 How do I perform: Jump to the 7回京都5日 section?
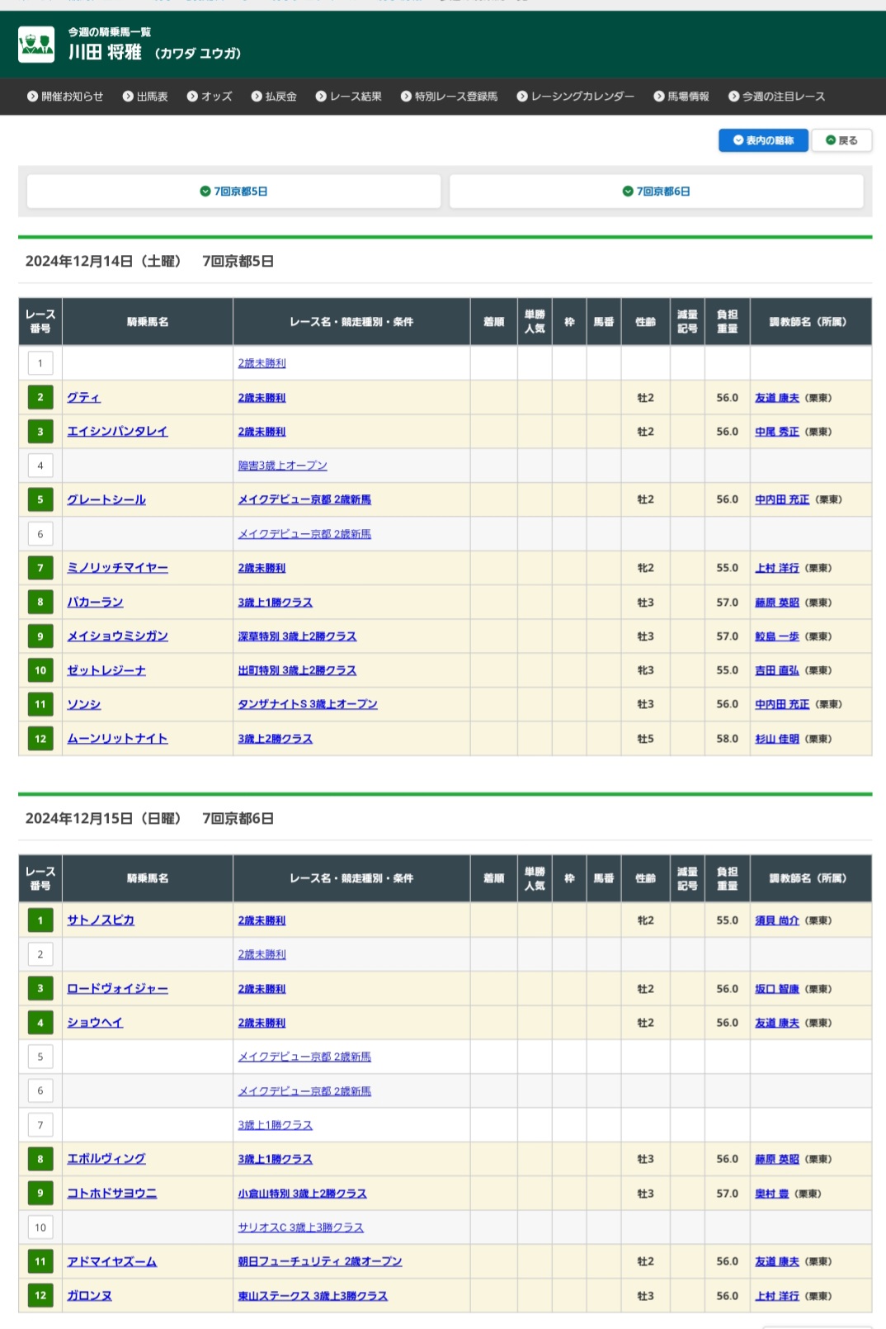(x=233, y=192)
